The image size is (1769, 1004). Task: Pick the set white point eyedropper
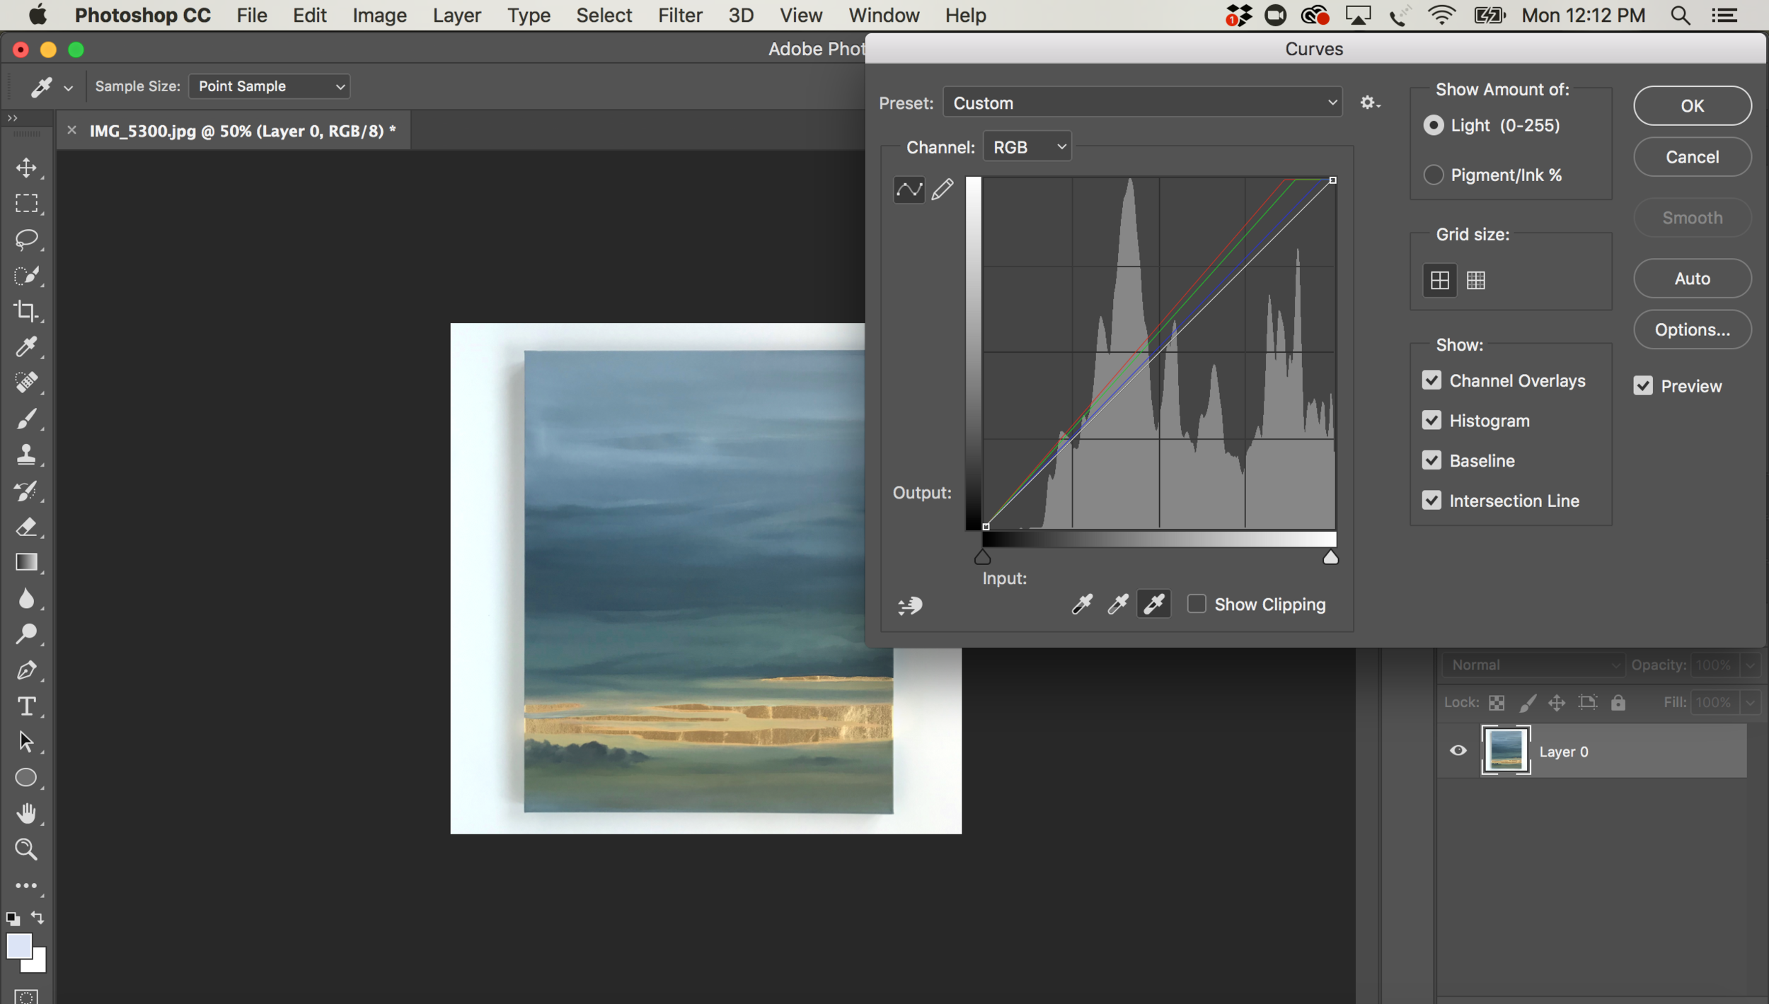tap(1153, 604)
